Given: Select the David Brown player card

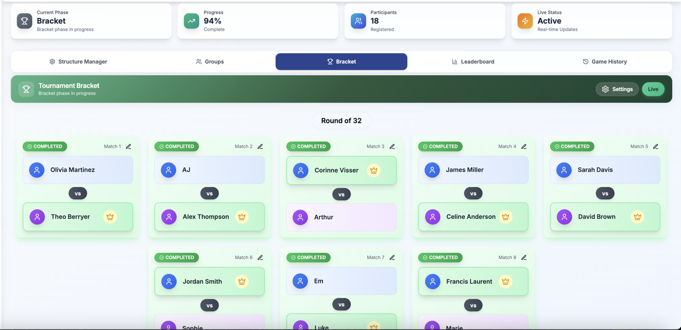Looking at the screenshot, I should pos(605,217).
